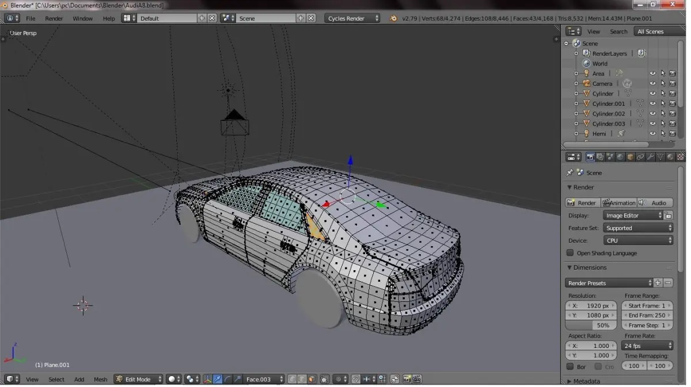Open the Mesh Data properties tab icon

(x=660, y=157)
